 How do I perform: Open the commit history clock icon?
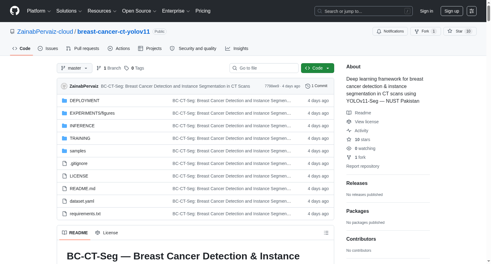click(x=308, y=86)
